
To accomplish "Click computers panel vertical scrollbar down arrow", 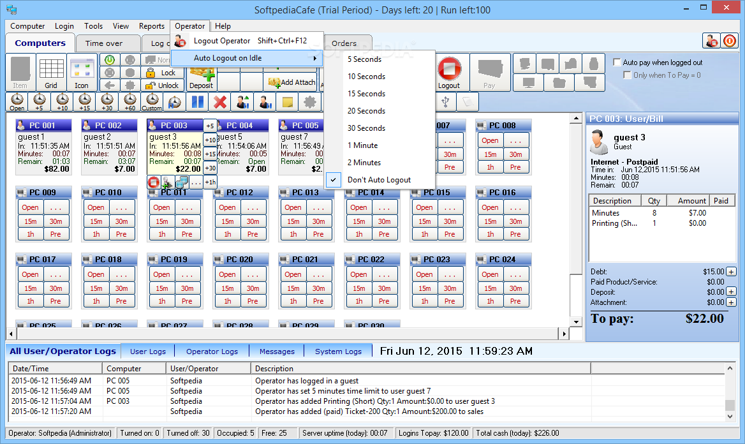I will click(x=576, y=322).
